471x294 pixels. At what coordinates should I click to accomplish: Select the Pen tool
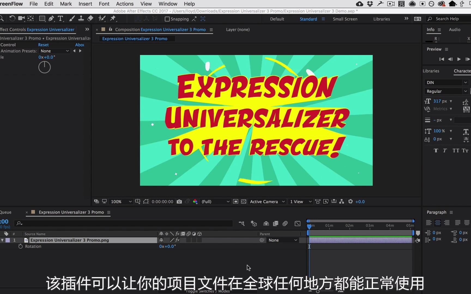tap(51, 18)
